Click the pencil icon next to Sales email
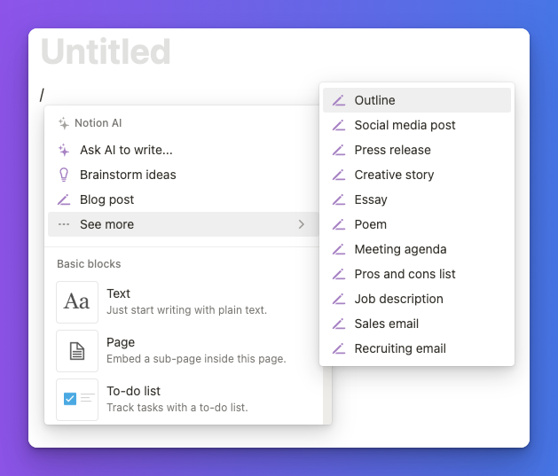The height and width of the screenshot is (476, 558). (x=339, y=324)
